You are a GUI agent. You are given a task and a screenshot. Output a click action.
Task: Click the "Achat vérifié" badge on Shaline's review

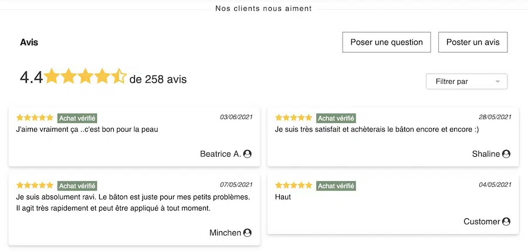click(336, 118)
